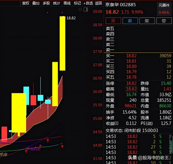
Task: Click the PE(动) value 125.7
Action: [166, 123]
